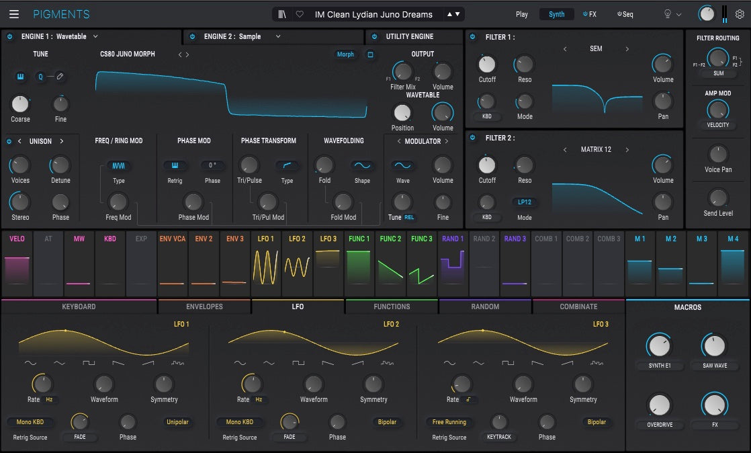Image resolution: width=751 pixels, height=453 pixels.
Task: Switch to previous Filter 2 type before Matrix 12
Action: click(565, 150)
